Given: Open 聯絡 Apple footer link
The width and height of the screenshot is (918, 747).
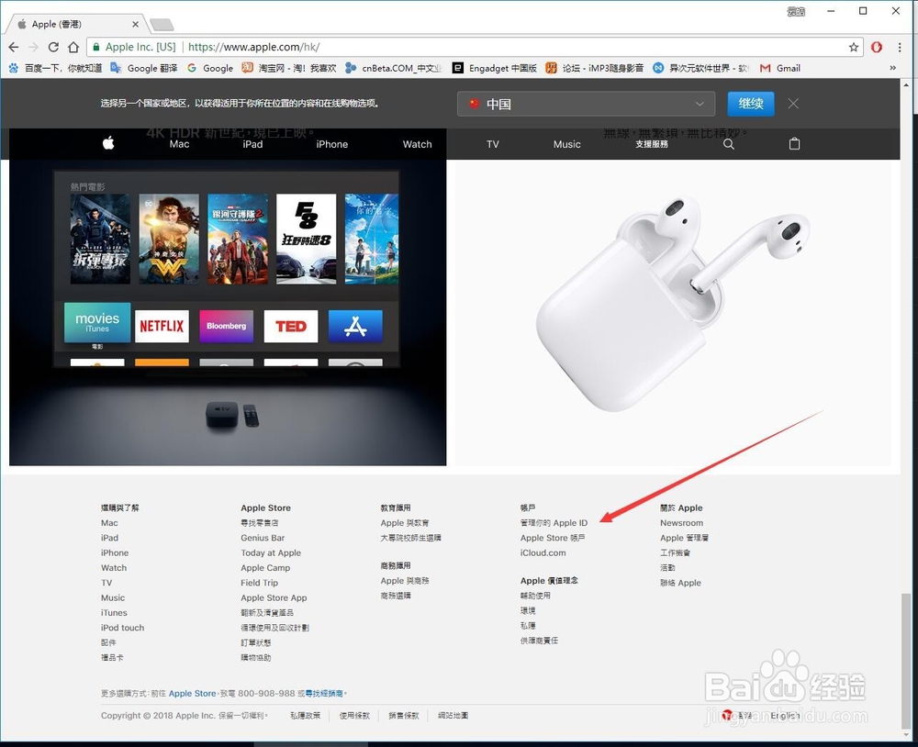Looking at the screenshot, I should coord(680,583).
